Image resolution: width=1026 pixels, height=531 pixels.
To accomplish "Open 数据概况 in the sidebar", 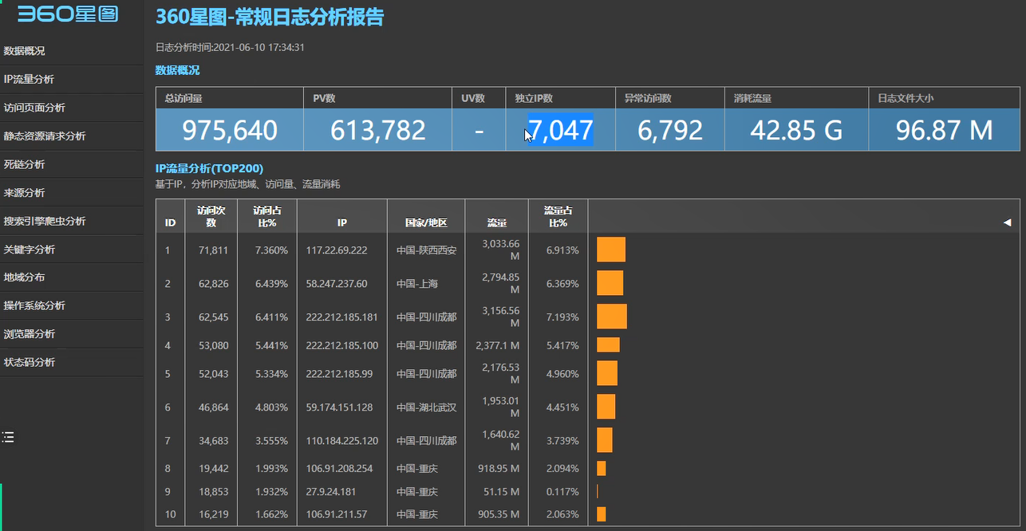I will pos(25,51).
